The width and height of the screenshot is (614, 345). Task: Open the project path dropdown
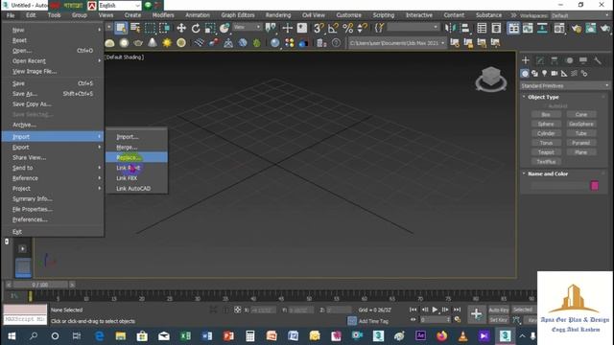click(396, 42)
